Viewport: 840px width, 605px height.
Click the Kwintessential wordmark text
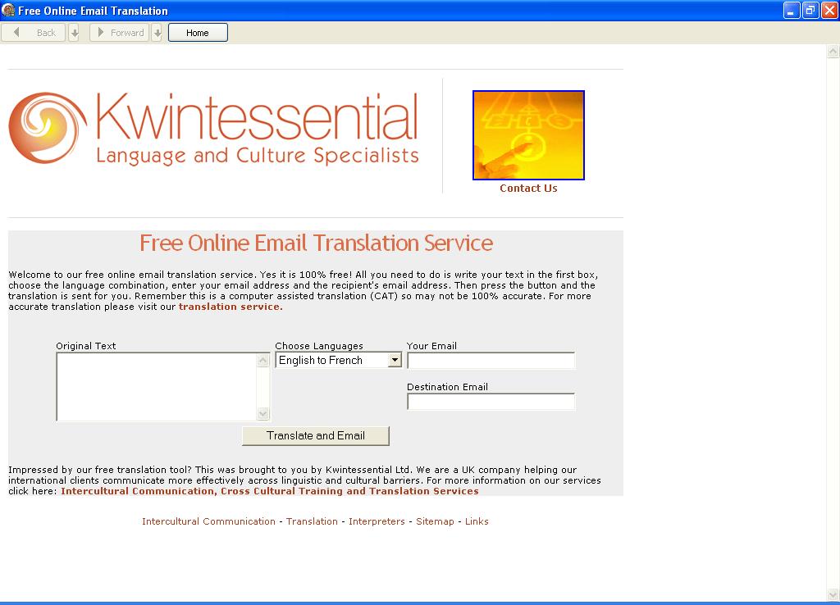(x=257, y=116)
